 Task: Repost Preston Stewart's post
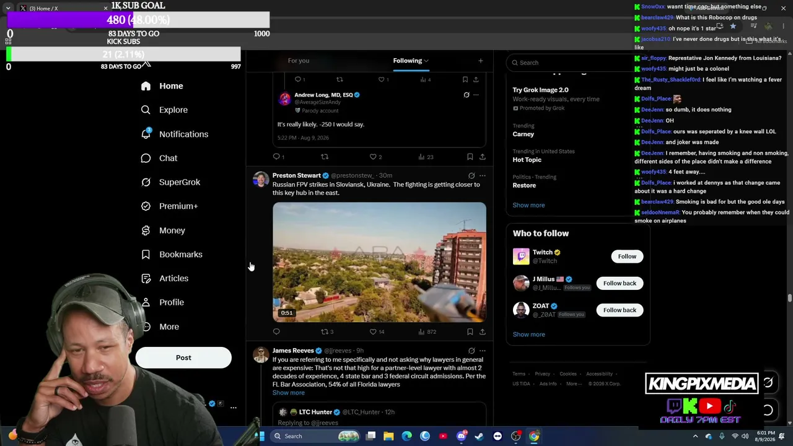point(325,332)
